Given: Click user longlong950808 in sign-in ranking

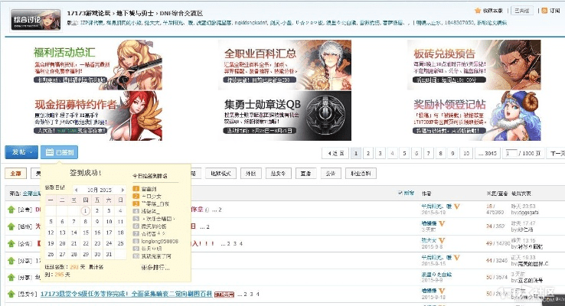Looking at the screenshot, I should tap(160, 241).
